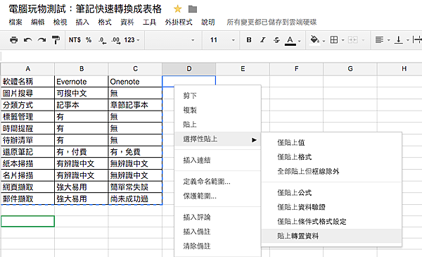Screen dimensions: 422x257
Task: Select 僅貼上公式 in submenu
Action: pyautogui.click(x=331, y=193)
